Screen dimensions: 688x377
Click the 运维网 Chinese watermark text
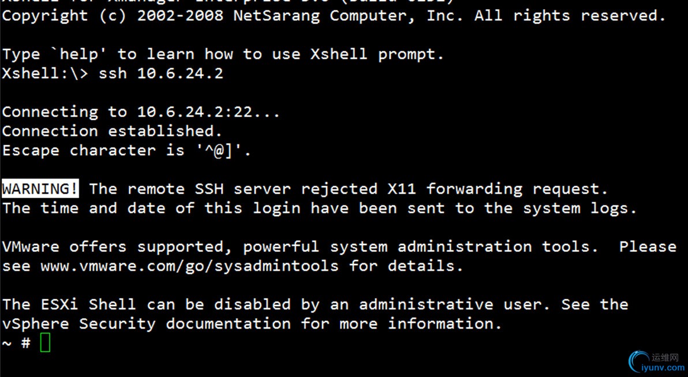pyautogui.click(x=665, y=357)
